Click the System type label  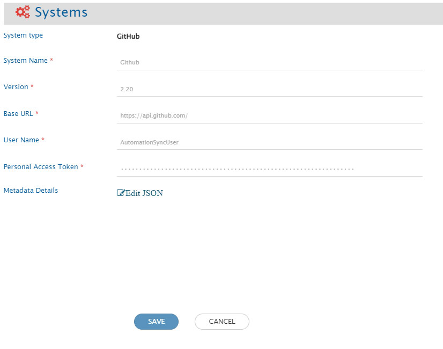(x=23, y=35)
